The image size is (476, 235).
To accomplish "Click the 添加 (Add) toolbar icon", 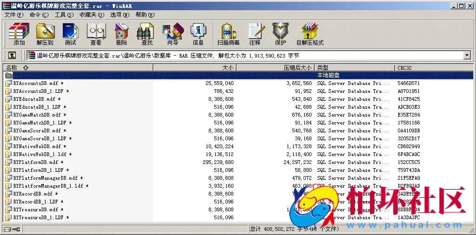I will [19, 34].
